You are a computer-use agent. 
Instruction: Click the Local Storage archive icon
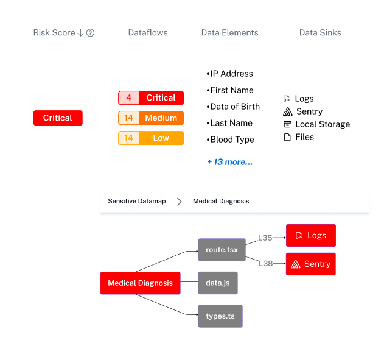[287, 124]
